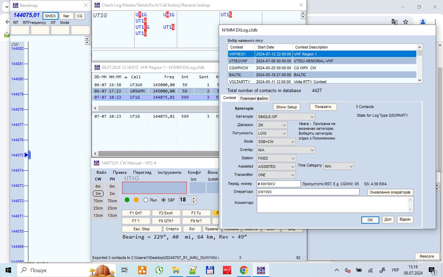Open Task View from the taskbar
Image resolution: width=443 pixels, height=277 pixels.
(x=125, y=270)
